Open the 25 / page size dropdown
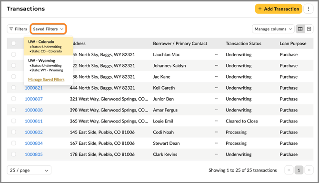The image size is (319, 183). tap(29, 170)
